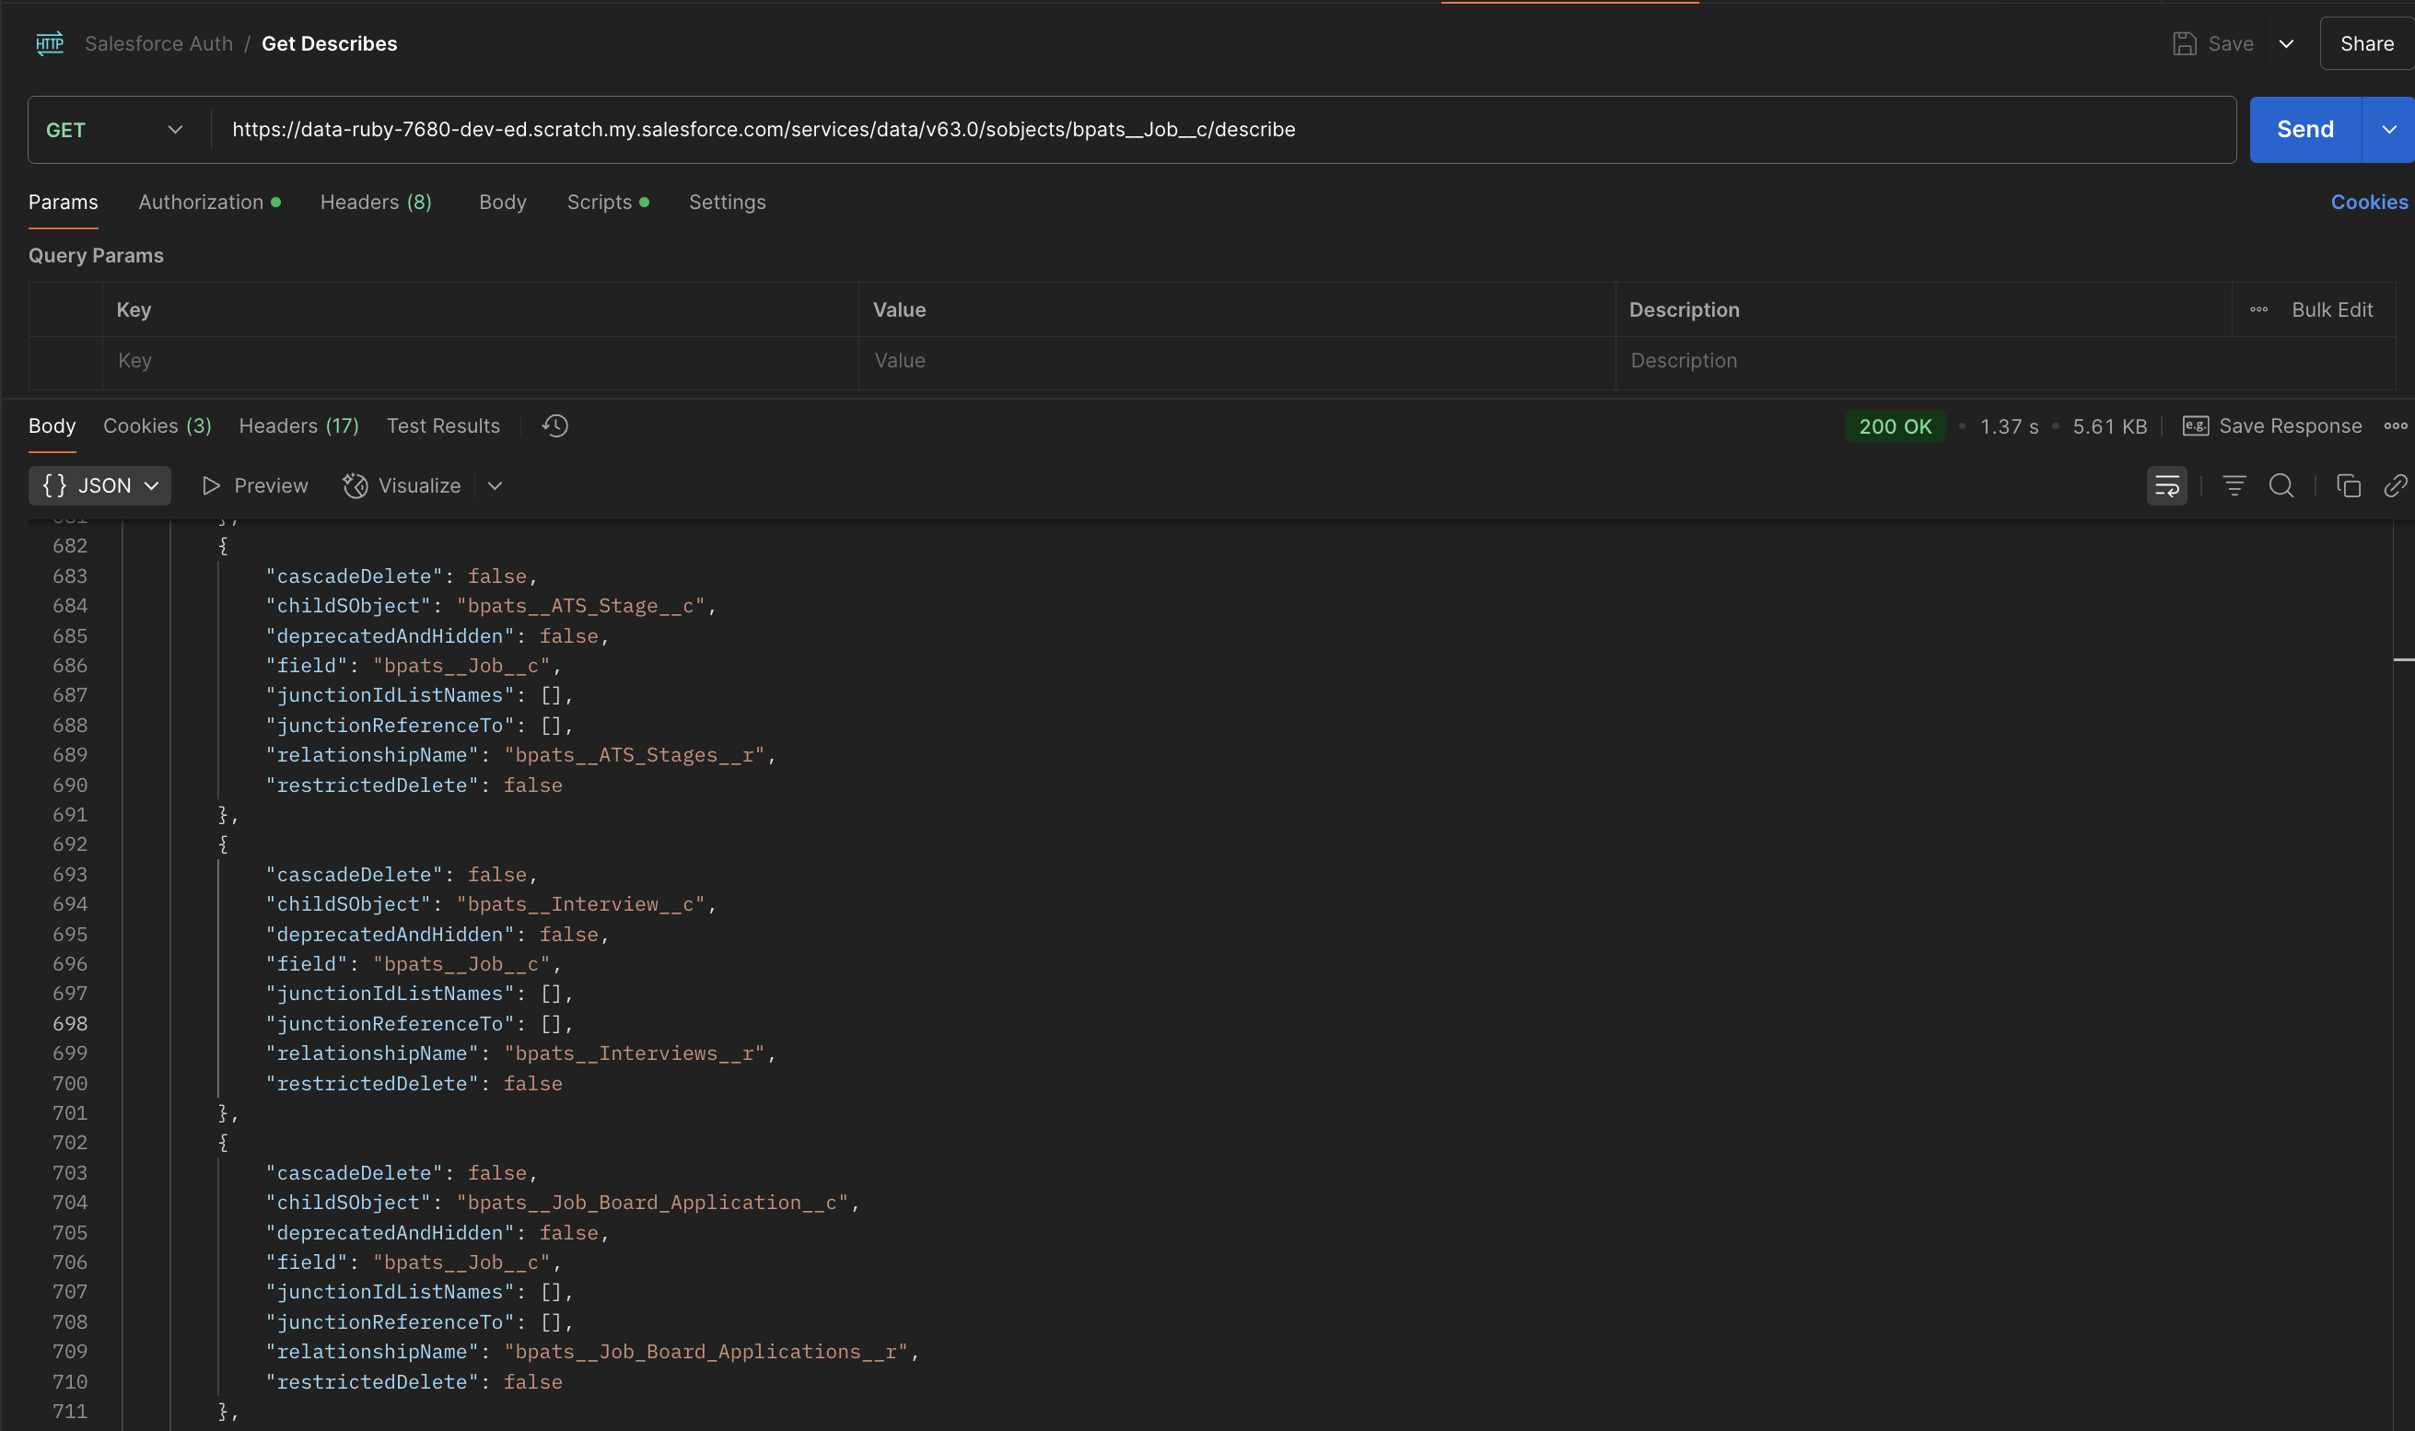The width and height of the screenshot is (2415, 1431).
Task: Click the filter response icon
Action: tap(2234, 486)
